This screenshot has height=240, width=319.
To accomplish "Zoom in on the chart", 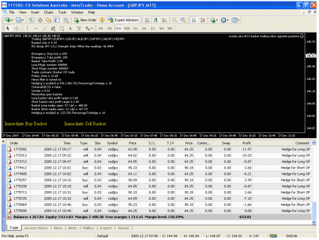I will pyautogui.click(x=175, y=20).
